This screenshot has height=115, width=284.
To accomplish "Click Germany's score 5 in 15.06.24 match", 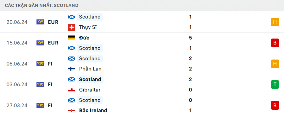I will click(190, 38).
